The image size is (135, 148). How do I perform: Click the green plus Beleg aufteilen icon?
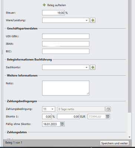coord(44,5)
